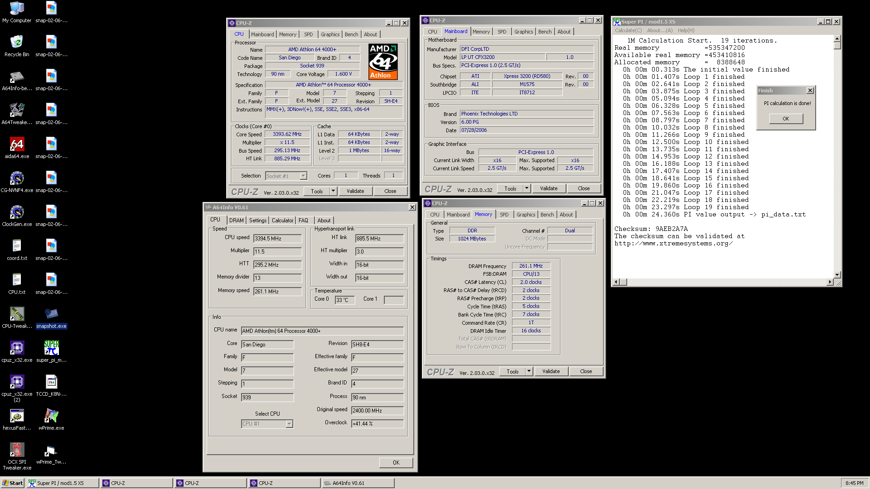
Task: Open FAQ tab in A64Info
Action: click(x=303, y=221)
